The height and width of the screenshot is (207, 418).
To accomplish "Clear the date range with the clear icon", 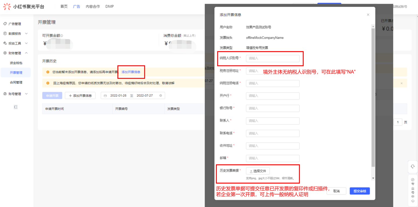I will tap(161, 95).
